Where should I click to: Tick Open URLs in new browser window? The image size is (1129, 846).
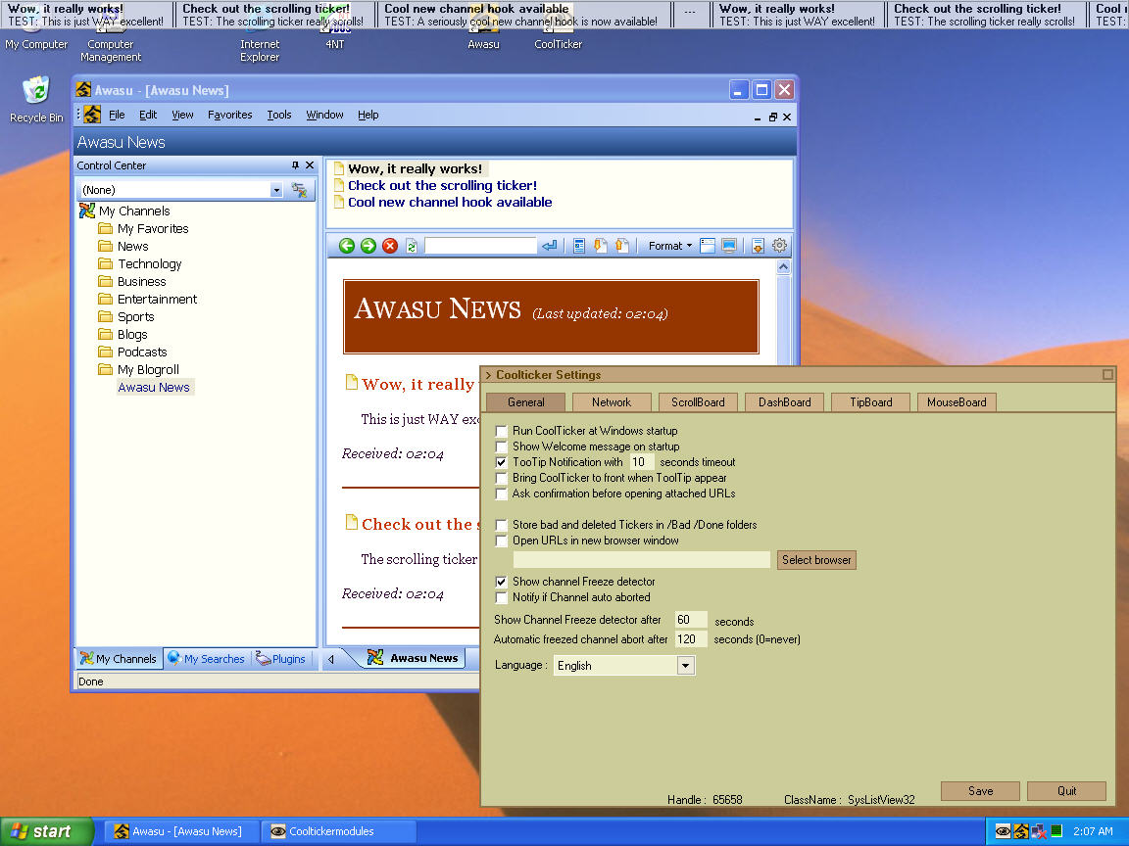pyautogui.click(x=501, y=540)
